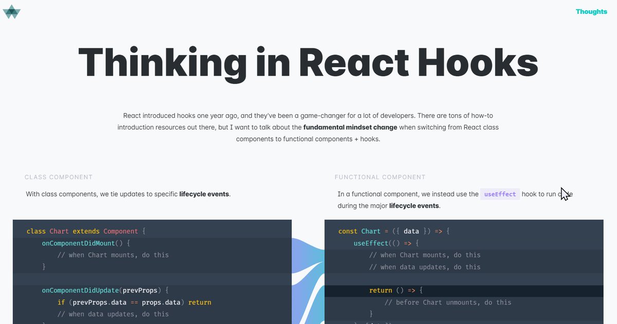
Task: Click the "const Chart = ({ data }) => {" line
Action: coord(394,231)
